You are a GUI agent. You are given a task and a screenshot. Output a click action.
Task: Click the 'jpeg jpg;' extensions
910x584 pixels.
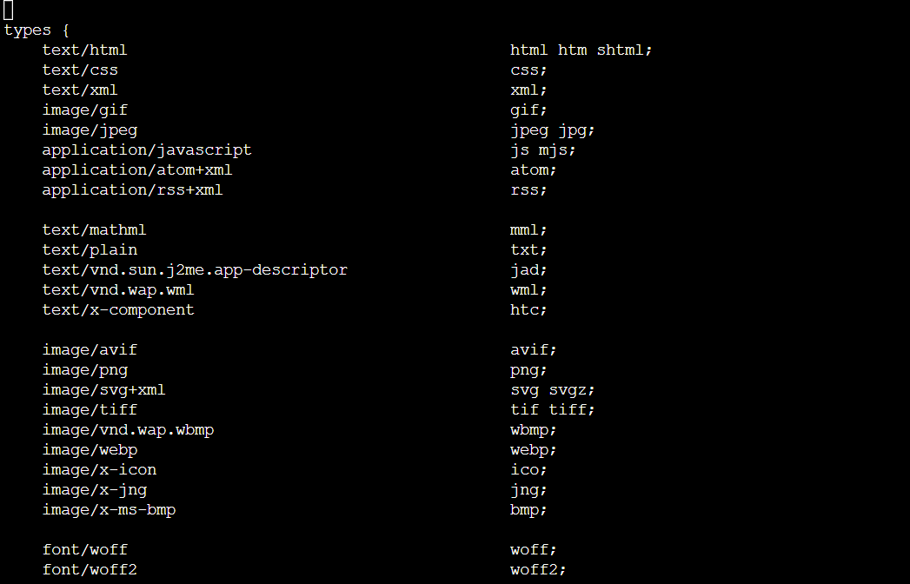point(553,130)
